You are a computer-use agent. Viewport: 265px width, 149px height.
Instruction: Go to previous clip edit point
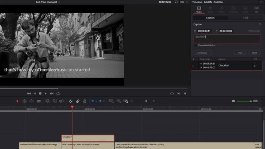click(185, 94)
